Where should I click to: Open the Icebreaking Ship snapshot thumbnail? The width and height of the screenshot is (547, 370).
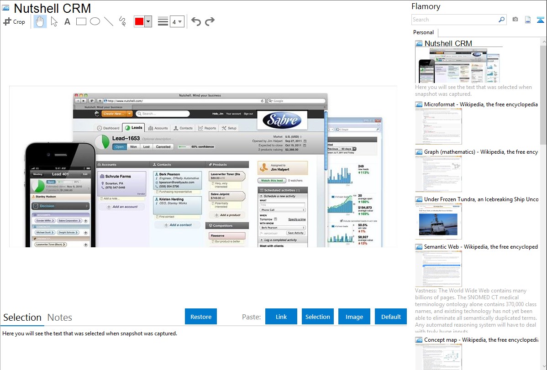click(x=438, y=221)
